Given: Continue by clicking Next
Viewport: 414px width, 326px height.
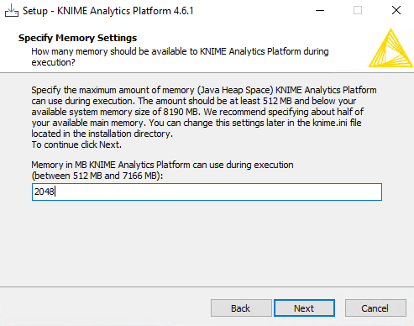Looking at the screenshot, I should pyautogui.click(x=304, y=308).
